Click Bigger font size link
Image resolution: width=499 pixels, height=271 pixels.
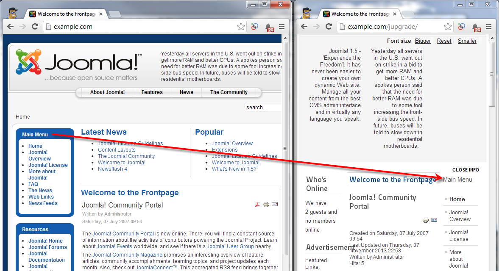pos(423,41)
